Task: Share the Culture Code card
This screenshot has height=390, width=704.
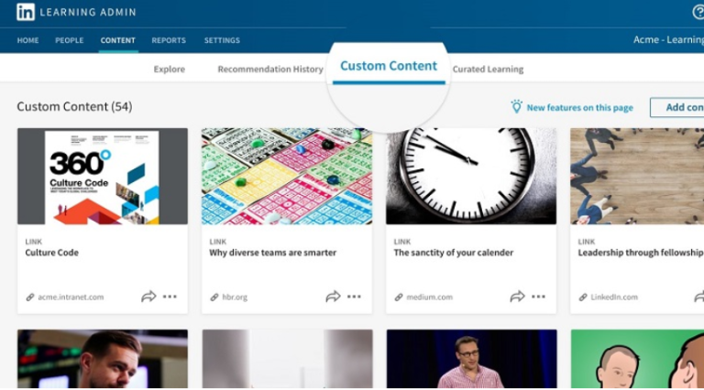Action: click(148, 297)
